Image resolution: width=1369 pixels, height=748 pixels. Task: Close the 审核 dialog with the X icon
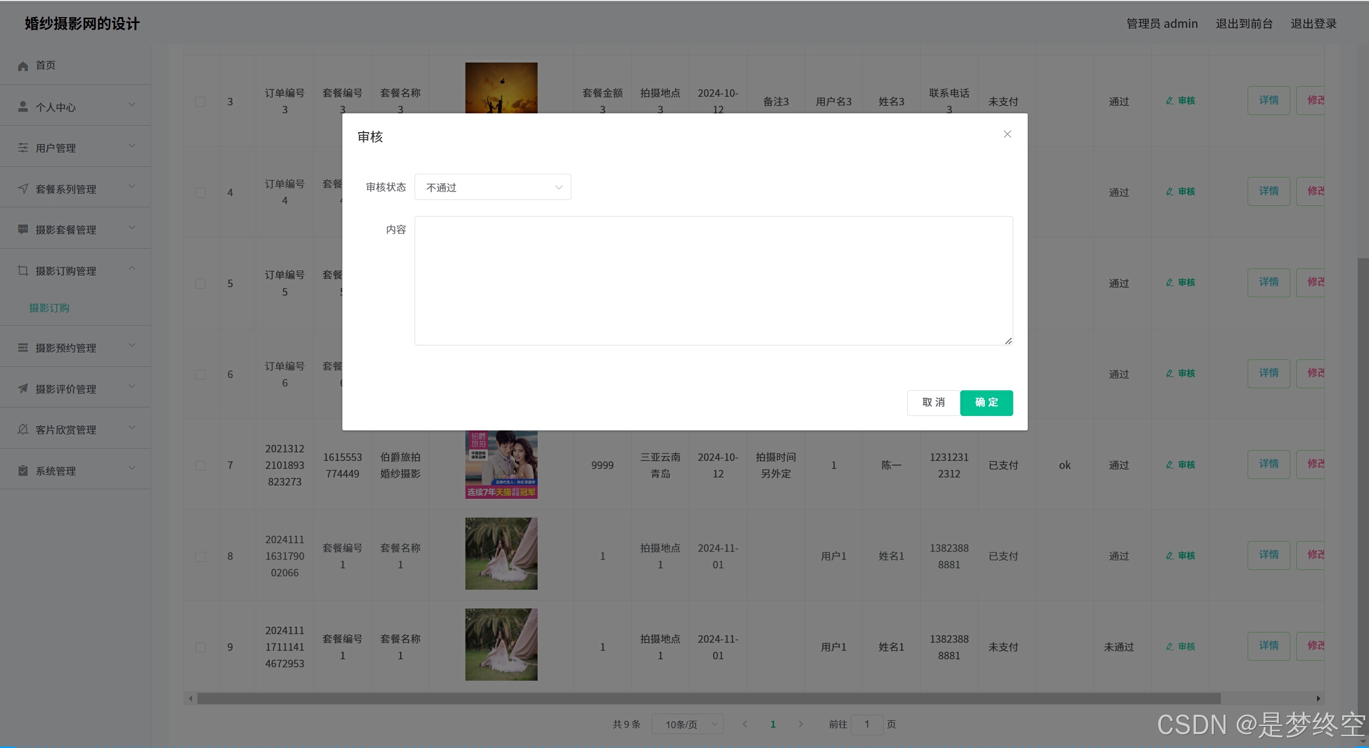(x=1007, y=134)
